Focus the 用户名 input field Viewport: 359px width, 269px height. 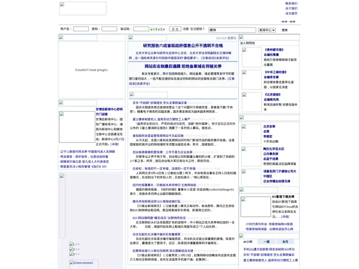[81, 29]
